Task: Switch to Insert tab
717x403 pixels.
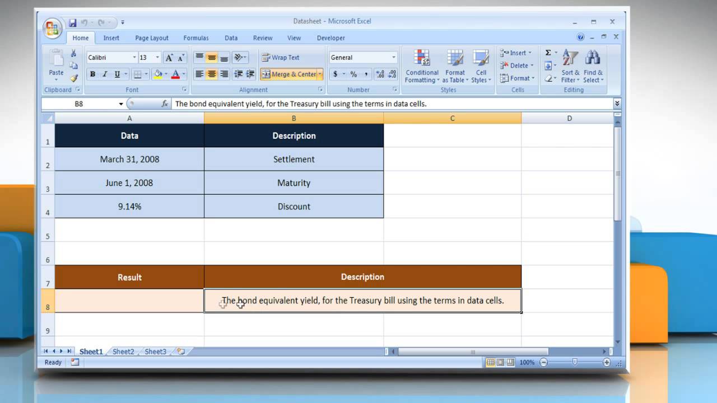Action: (111, 38)
